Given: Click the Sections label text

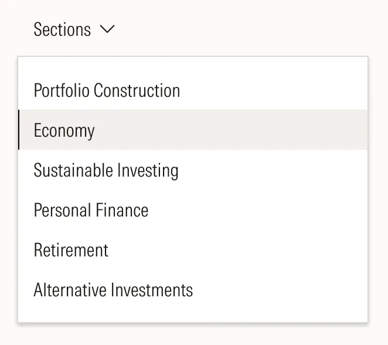Looking at the screenshot, I should tap(62, 29).
